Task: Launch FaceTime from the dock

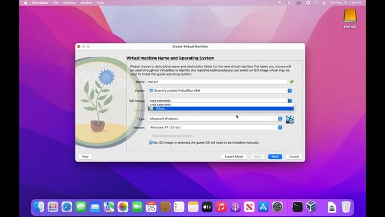Action: point(137,207)
